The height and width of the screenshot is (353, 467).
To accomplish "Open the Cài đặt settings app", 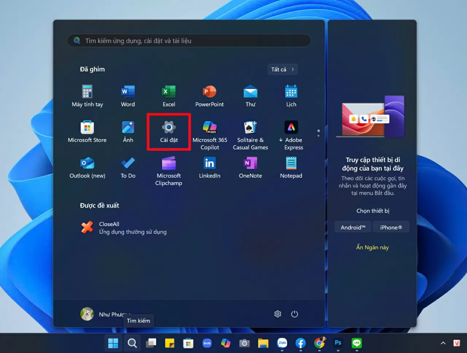I will (169, 132).
